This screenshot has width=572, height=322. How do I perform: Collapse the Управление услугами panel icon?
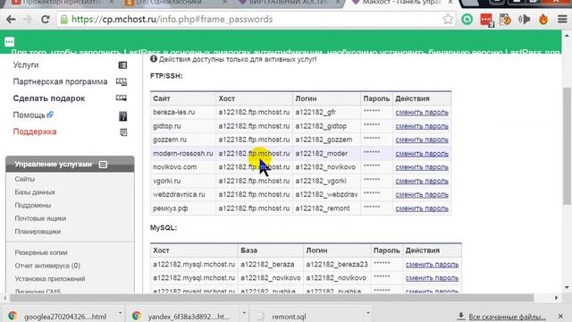pyautogui.click(x=103, y=165)
